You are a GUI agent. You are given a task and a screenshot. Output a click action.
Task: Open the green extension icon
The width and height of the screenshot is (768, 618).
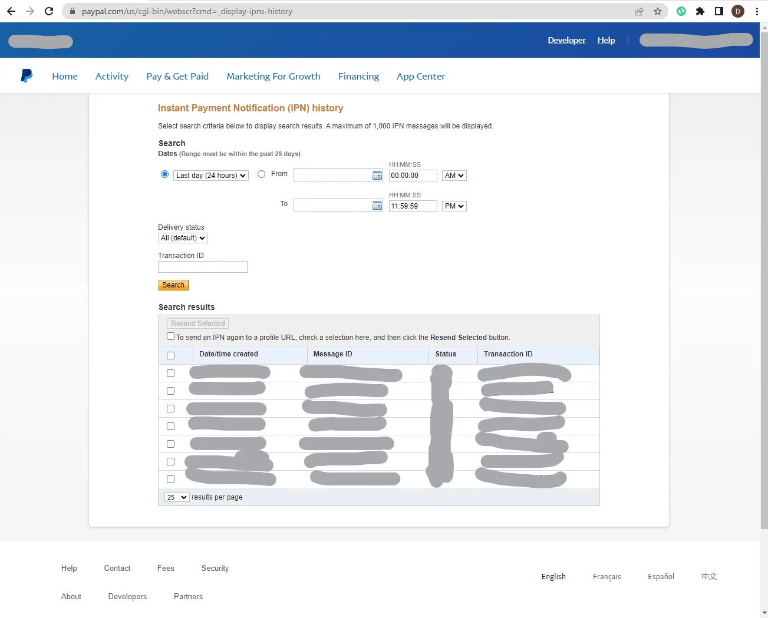click(681, 11)
